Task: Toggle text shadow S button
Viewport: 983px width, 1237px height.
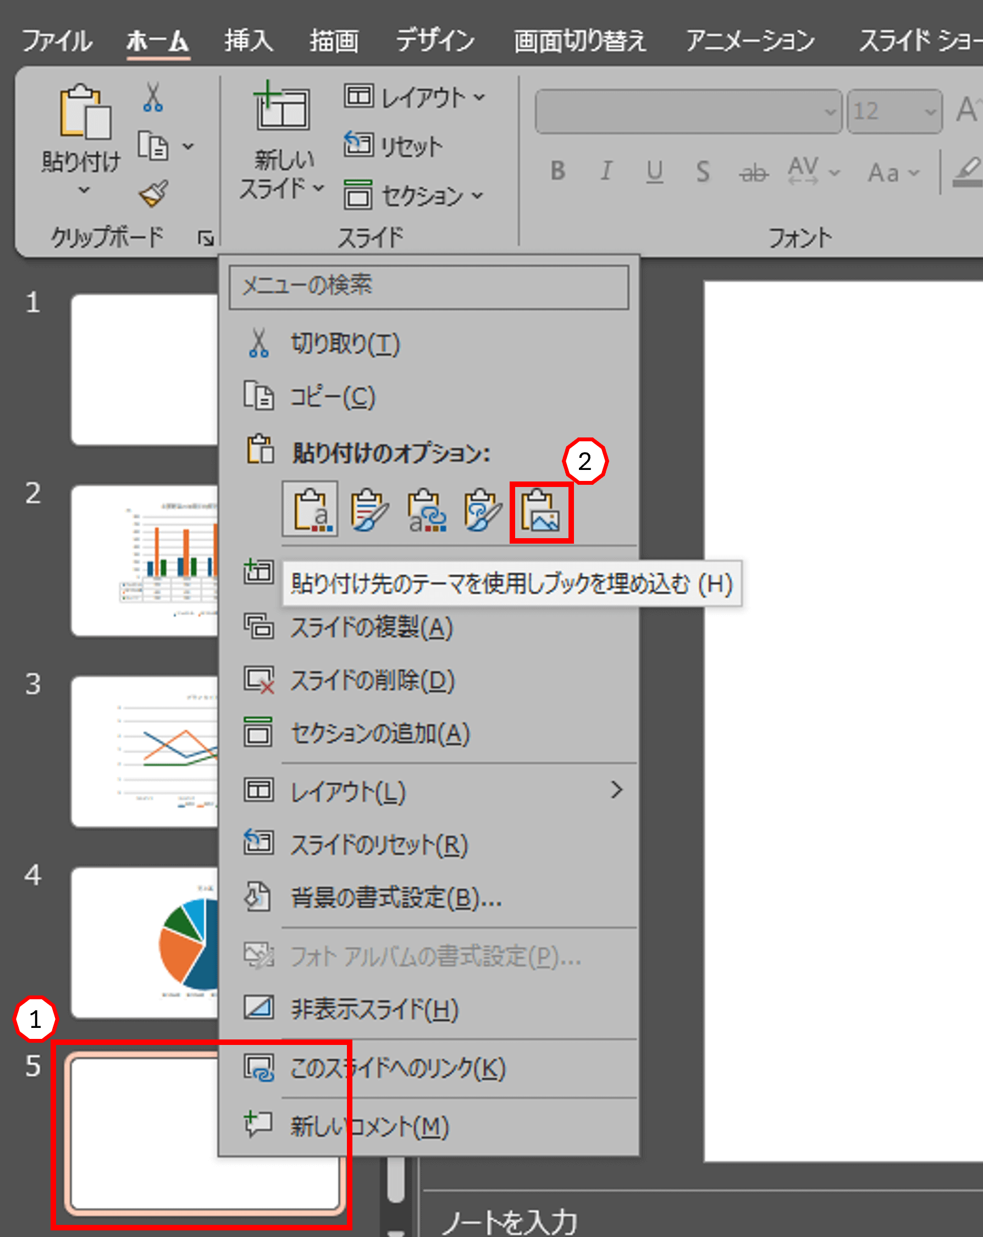Action: click(x=703, y=171)
